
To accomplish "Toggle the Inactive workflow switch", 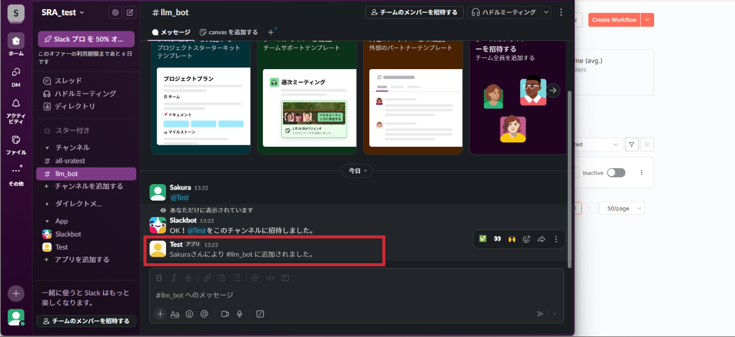I will click(x=616, y=173).
